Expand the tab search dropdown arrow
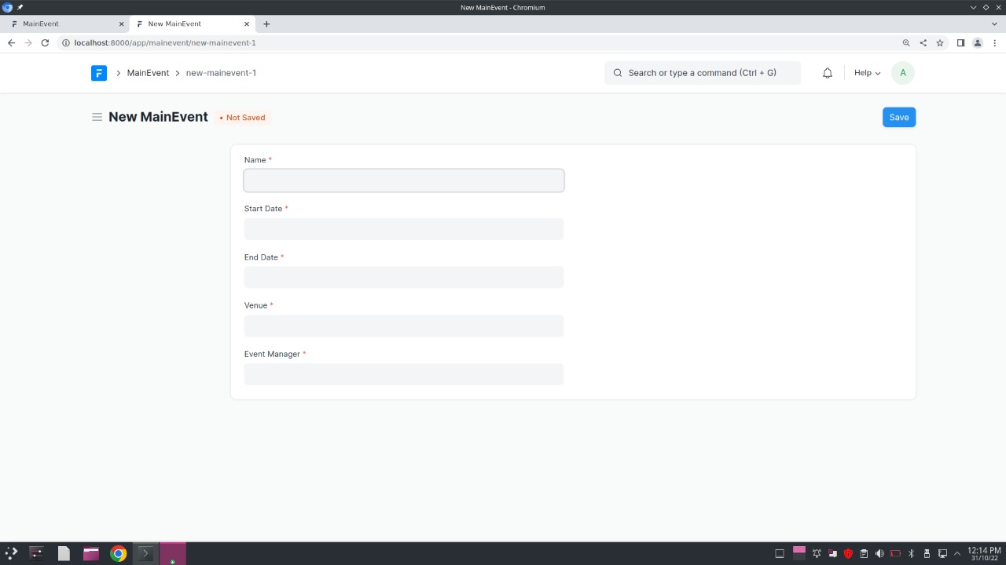Viewport: 1006px width, 565px height. (x=994, y=24)
